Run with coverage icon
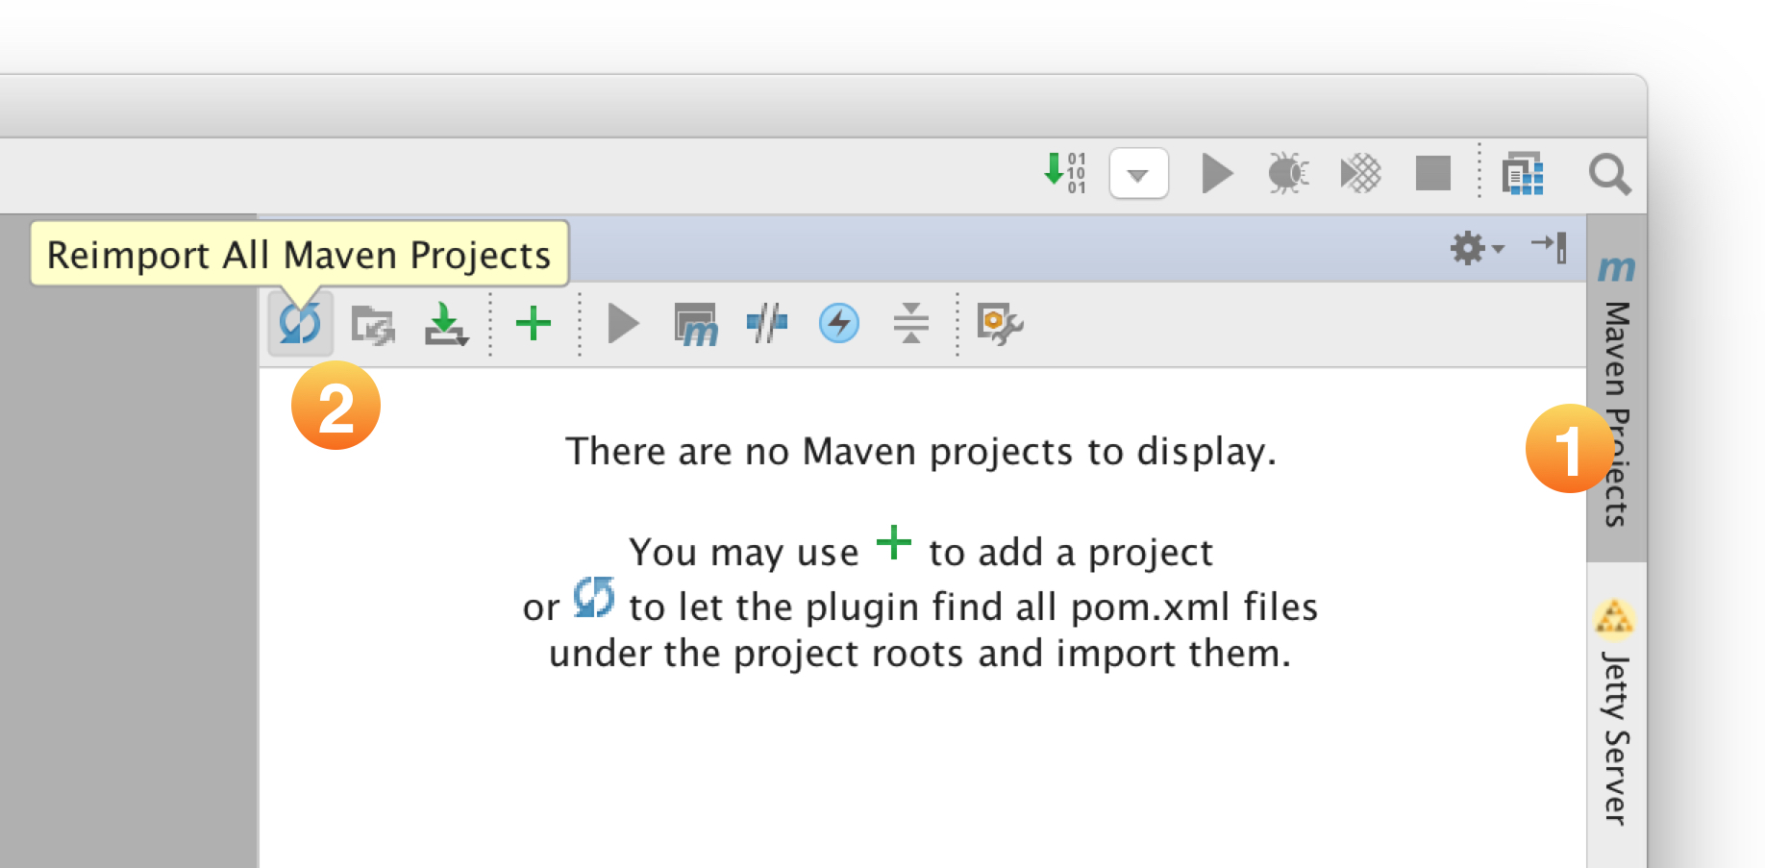 (x=1360, y=174)
